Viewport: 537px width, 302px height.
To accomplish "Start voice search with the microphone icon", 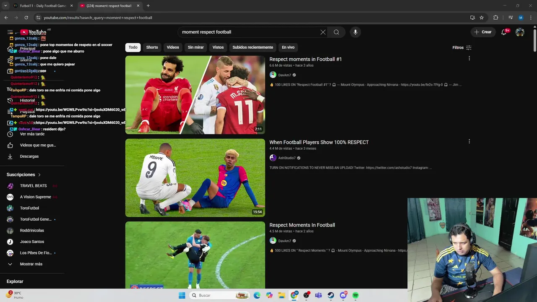I will (355, 32).
